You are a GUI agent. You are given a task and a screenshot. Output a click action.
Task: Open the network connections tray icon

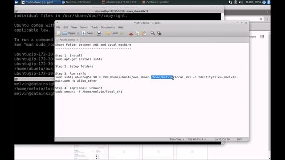pyautogui.click(x=230, y=2)
